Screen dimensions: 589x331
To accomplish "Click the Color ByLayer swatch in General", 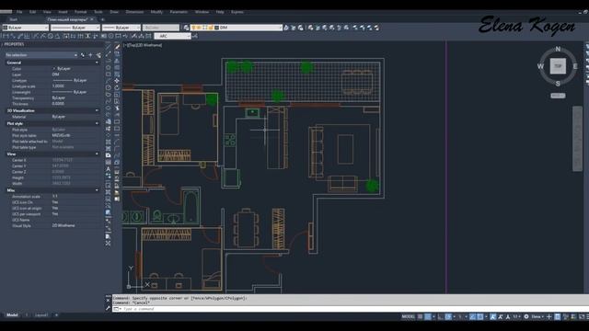I will [x=53, y=69].
